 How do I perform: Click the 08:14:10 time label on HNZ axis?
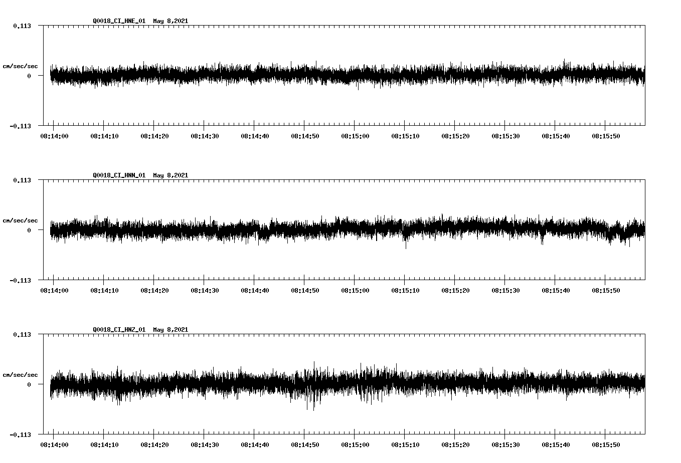click(x=104, y=444)
